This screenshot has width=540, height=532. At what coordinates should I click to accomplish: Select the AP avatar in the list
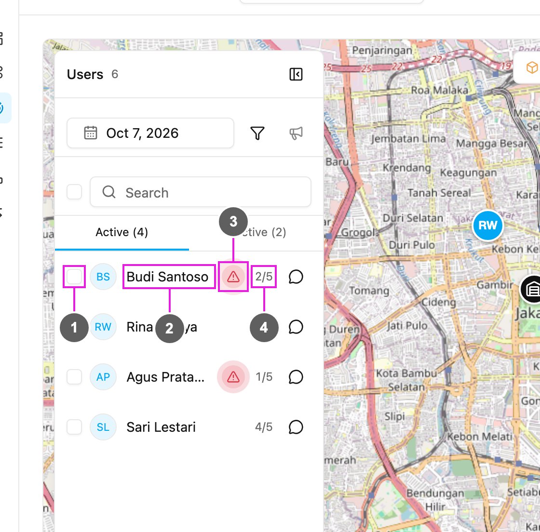pyautogui.click(x=103, y=377)
